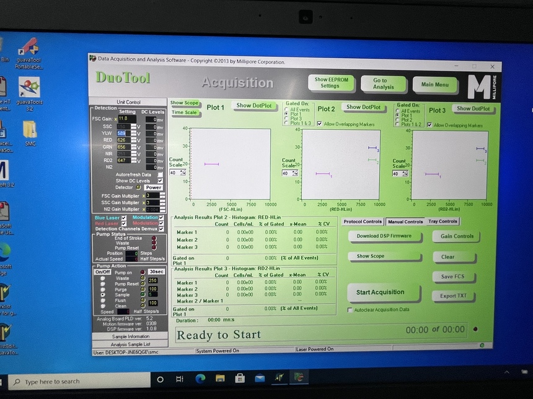Toggle the Blue Laser checkbox
This screenshot has width=533, height=399.
click(124, 218)
